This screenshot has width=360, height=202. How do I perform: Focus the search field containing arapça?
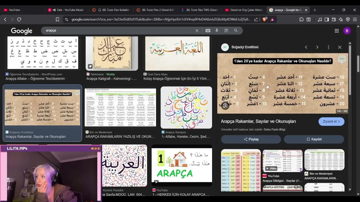click(x=118, y=30)
